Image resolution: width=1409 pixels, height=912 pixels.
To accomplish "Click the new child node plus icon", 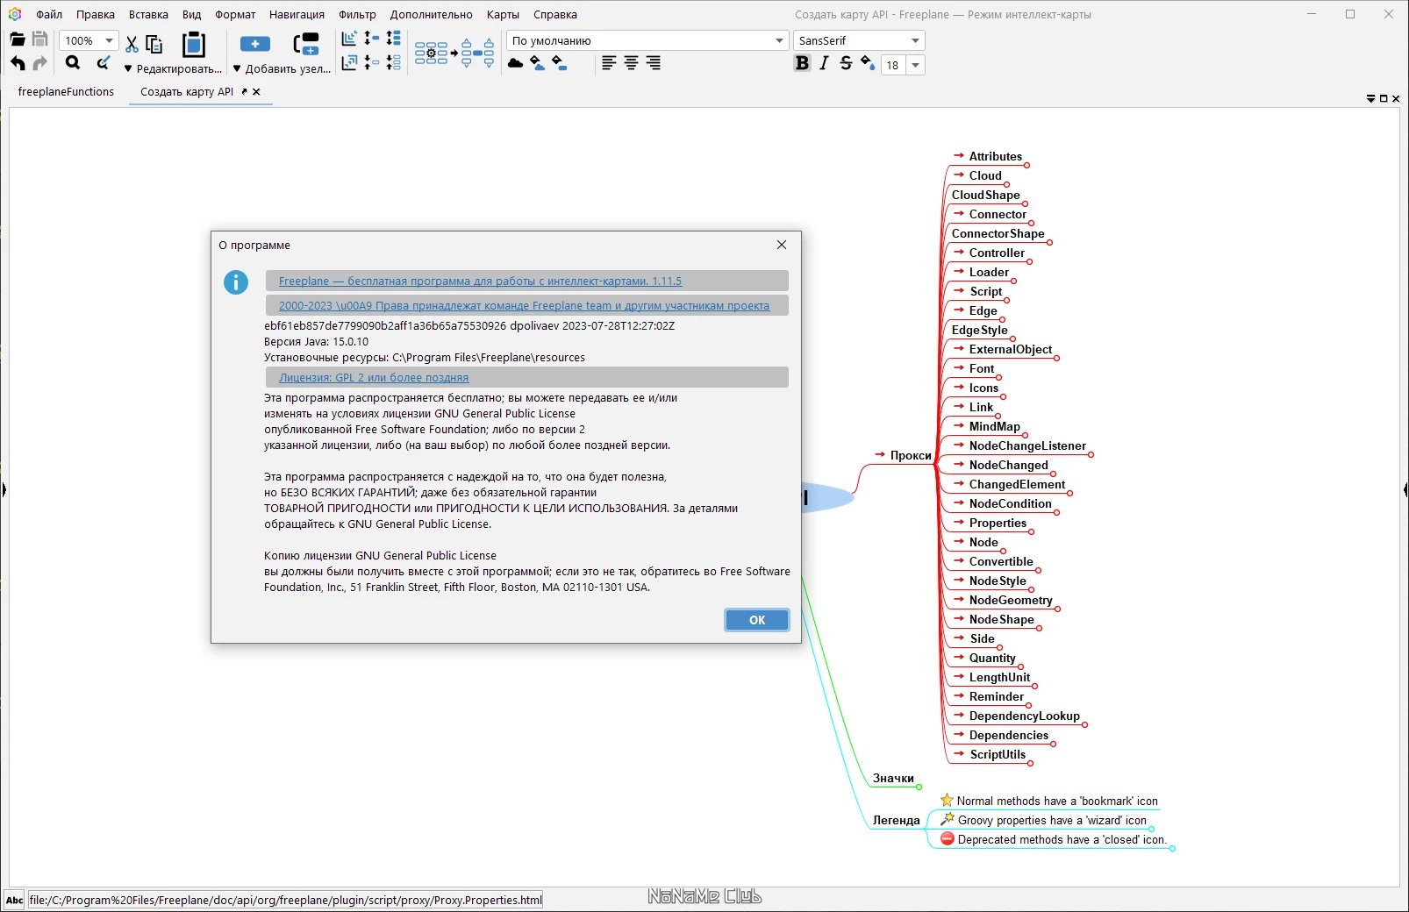I will click(x=255, y=44).
